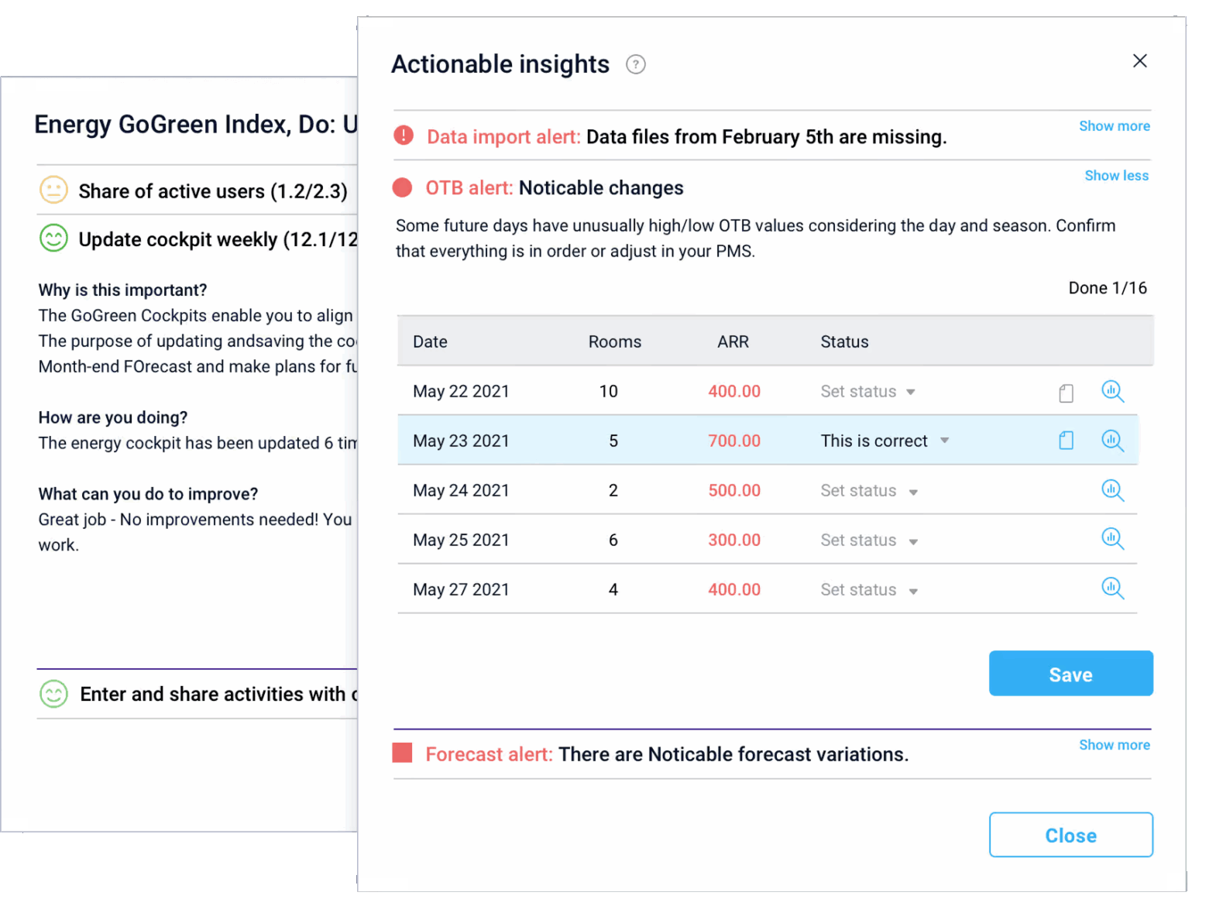This screenshot has width=1216, height=906.
Task: Click the help question mark beside Actionable insights
Action: (635, 64)
